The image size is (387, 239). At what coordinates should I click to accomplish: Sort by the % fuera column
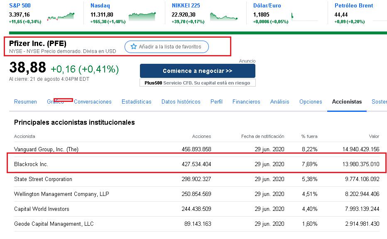pyautogui.click(x=310, y=136)
